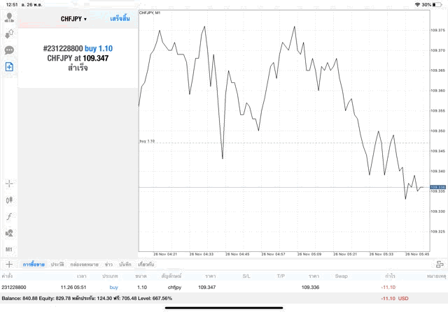
Task: Open candlestick chart type settings
Action: pyautogui.click(x=9, y=200)
